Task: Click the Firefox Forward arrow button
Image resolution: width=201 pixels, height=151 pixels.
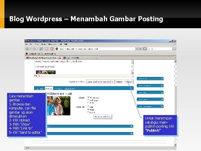Action: coord(34,49)
